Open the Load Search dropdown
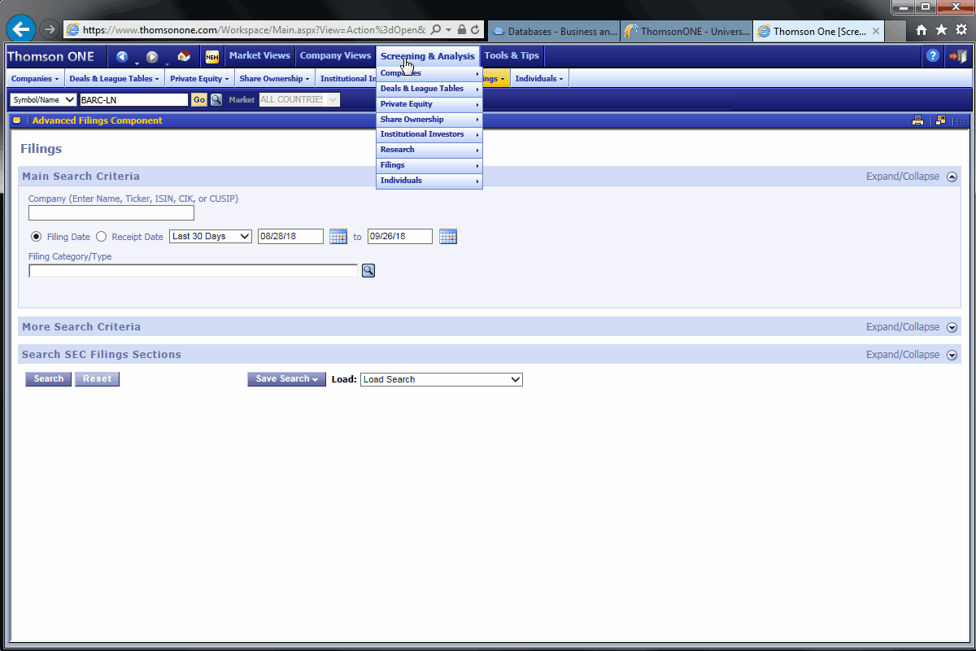Image resolution: width=976 pixels, height=651 pixels. 441,379
